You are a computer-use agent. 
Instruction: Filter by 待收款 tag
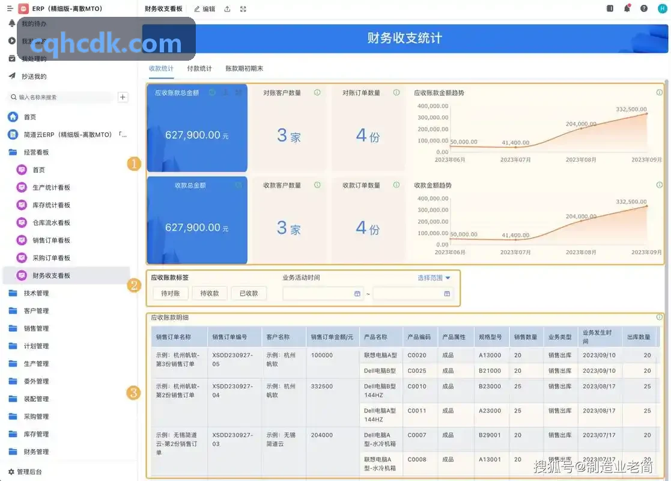click(x=210, y=293)
